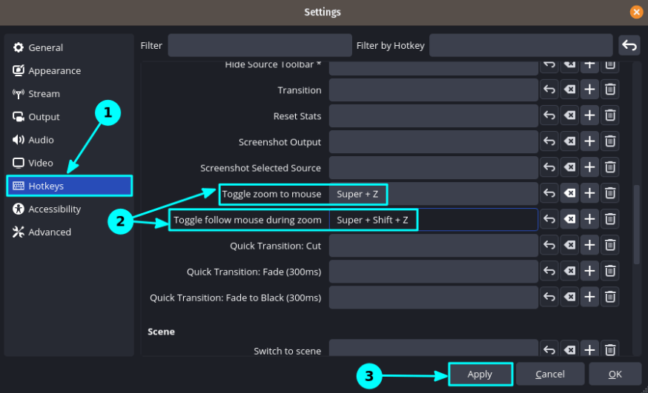Viewport: 648px width, 393px height.
Task: Remove the Toggle follow mouse during zoom hotkey
Action: [610, 219]
